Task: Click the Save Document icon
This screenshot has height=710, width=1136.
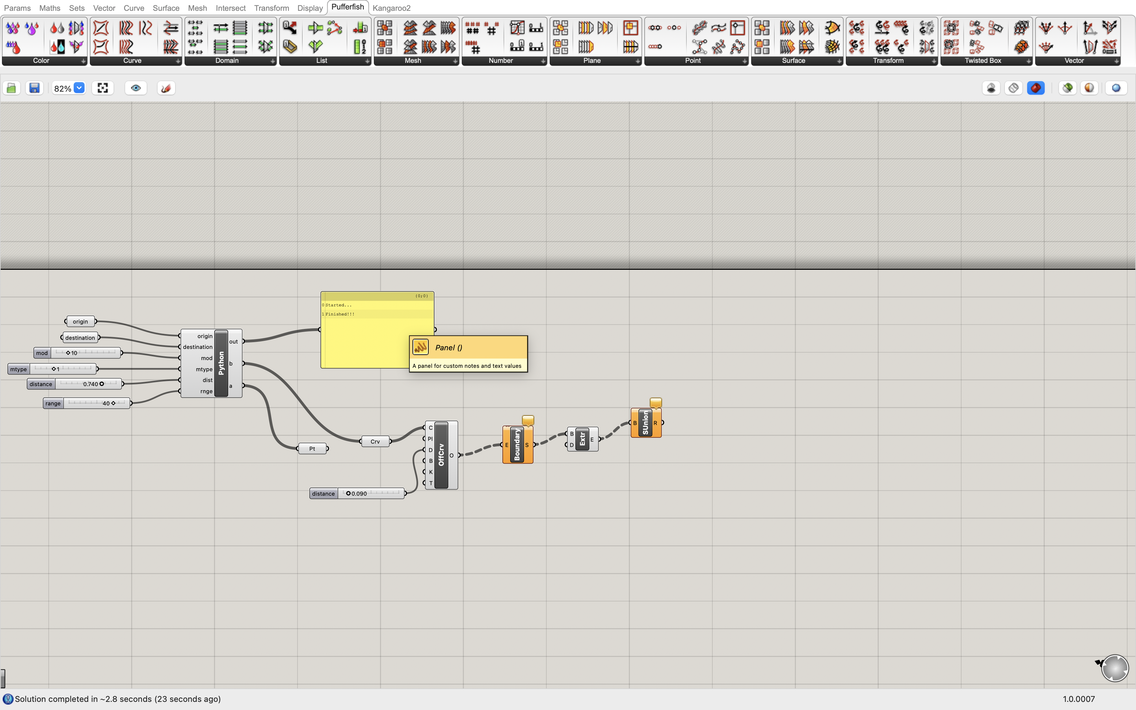Action: click(34, 88)
